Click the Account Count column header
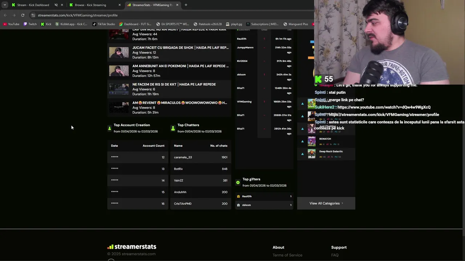Image resolution: width=465 pixels, height=261 pixels. pyautogui.click(x=153, y=146)
